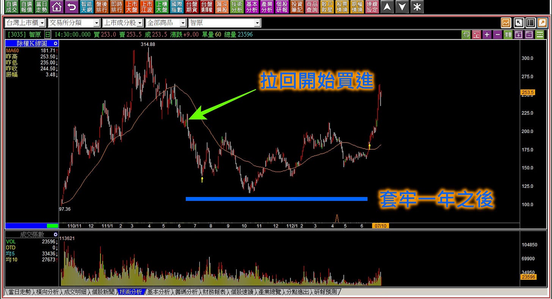The height and width of the screenshot is (299, 552).
Task: Open the 即時排行 real-time ranking button
Action: point(116,7)
